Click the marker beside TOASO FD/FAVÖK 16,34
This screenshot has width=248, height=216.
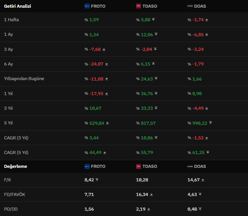(151, 195)
